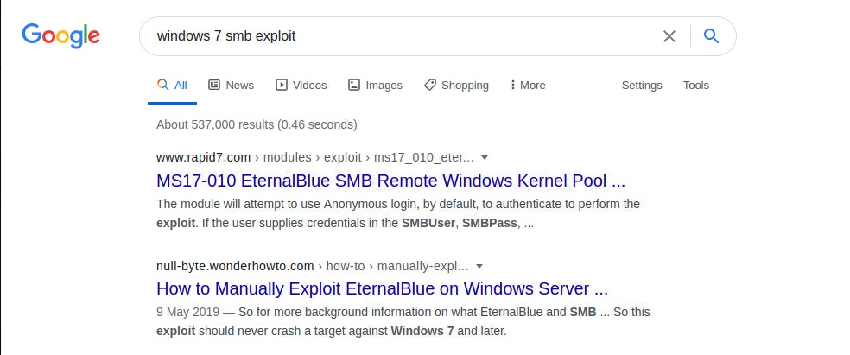The height and width of the screenshot is (355, 850).
Task: Click the www.rapid7.com URL breadcrumb
Action: click(x=204, y=157)
